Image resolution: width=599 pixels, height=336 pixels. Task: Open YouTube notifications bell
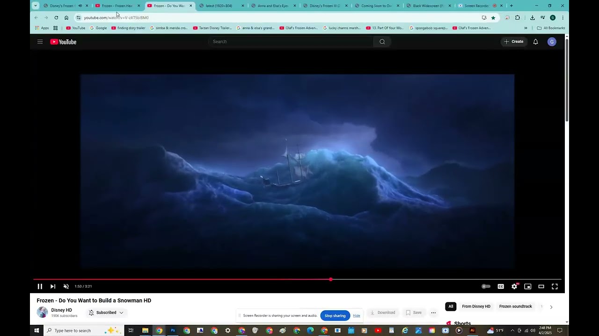click(x=535, y=42)
